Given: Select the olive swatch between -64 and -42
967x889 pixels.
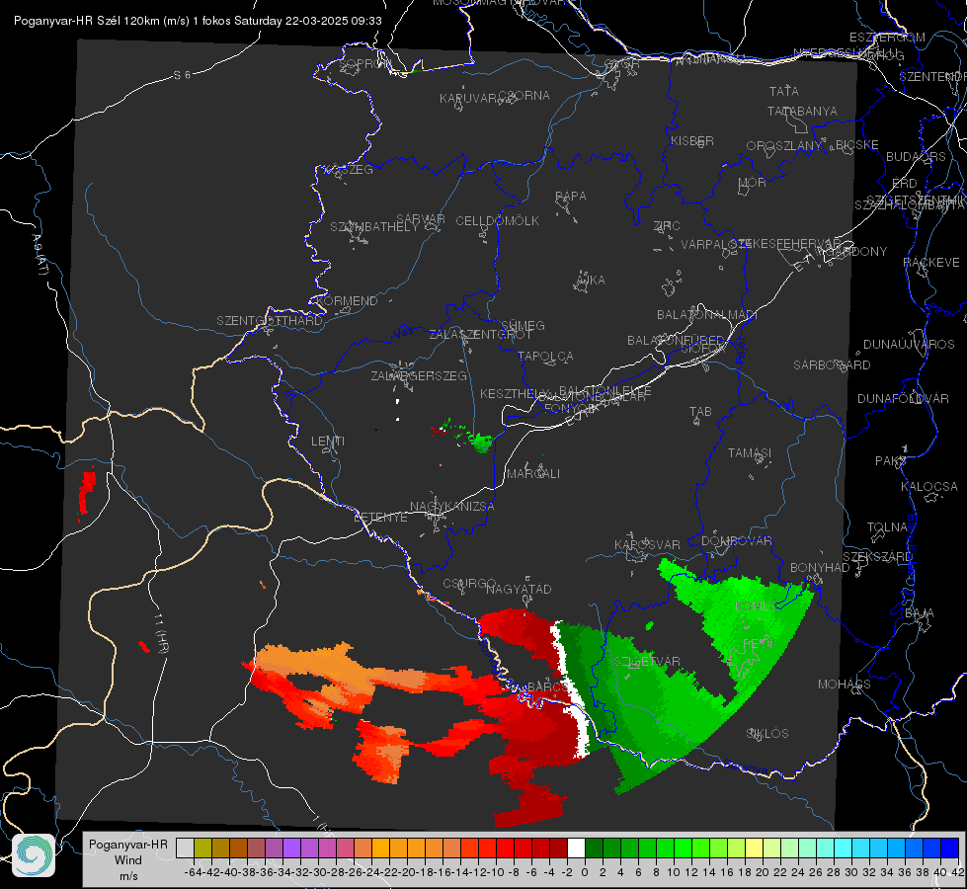Looking at the screenshot, I should (202, 848).
